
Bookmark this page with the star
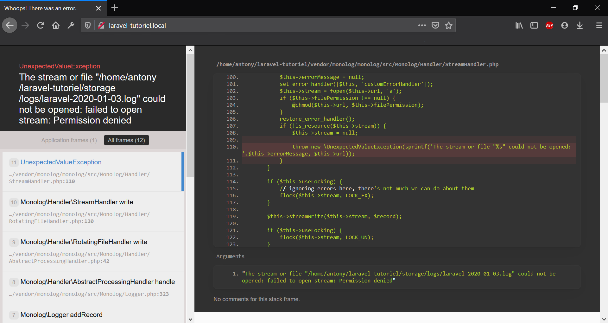tap(449, 25)
